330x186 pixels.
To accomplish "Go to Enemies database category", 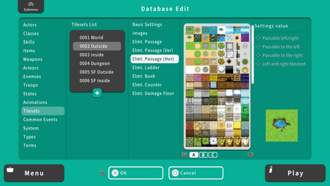I will (x=32, y=77).
